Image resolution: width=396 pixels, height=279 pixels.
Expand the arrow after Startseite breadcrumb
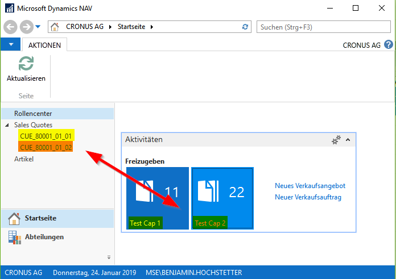(x=152, y=27)
